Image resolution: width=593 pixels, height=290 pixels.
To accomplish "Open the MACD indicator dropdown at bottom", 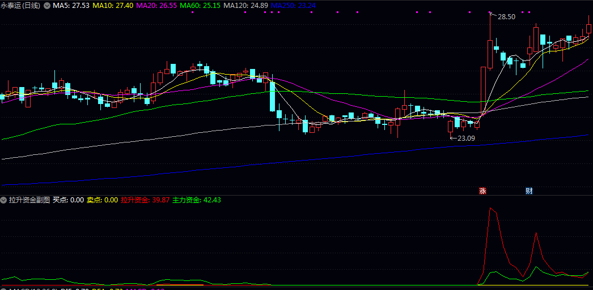I will click(4, 288).
